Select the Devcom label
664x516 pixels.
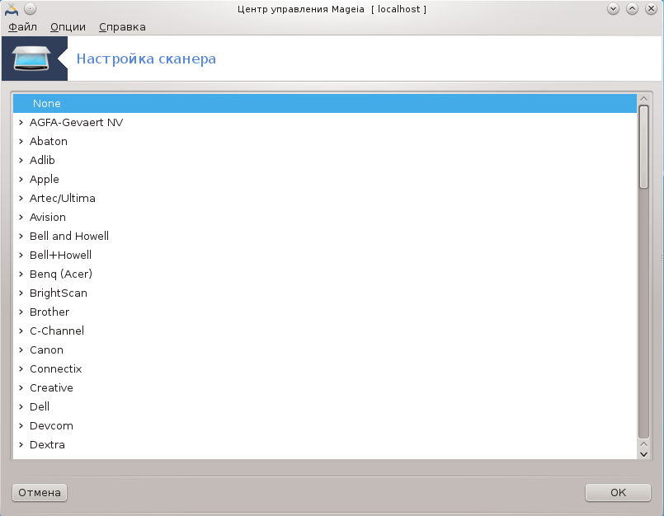pos(51,426)
